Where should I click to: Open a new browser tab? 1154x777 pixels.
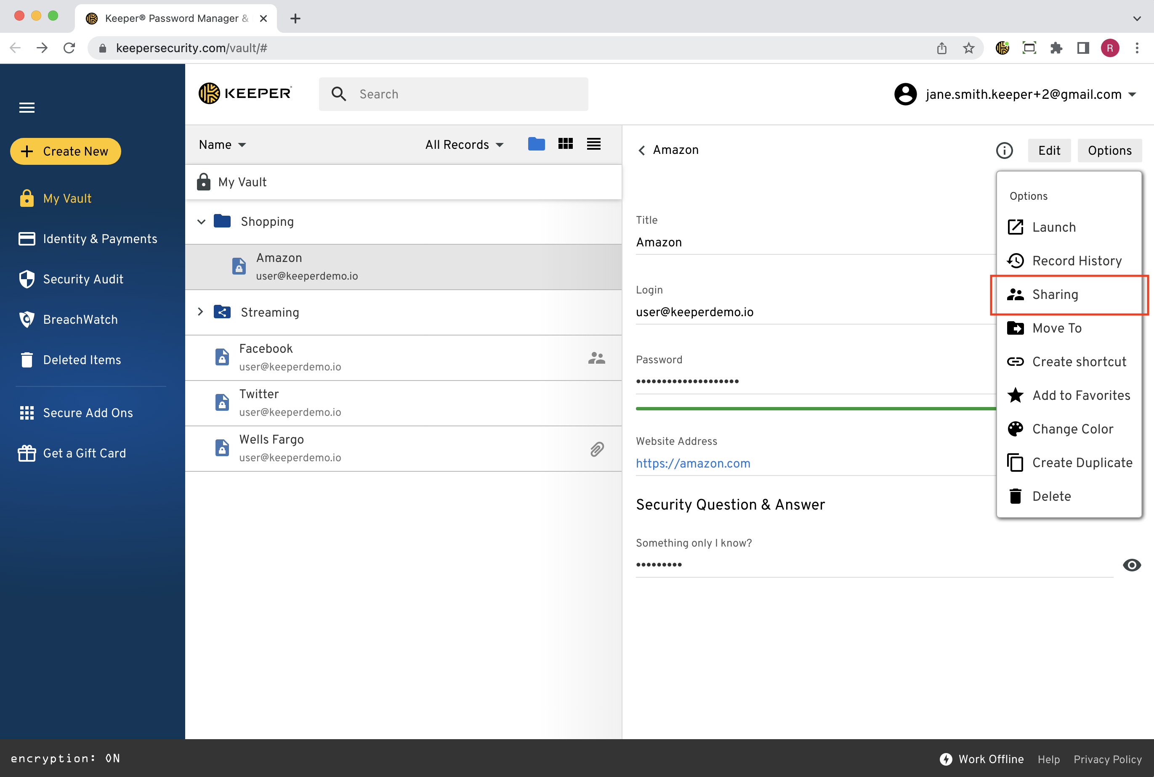(295, 18)
